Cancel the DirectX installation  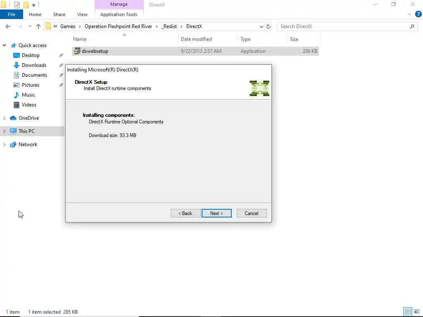[252, 213]
